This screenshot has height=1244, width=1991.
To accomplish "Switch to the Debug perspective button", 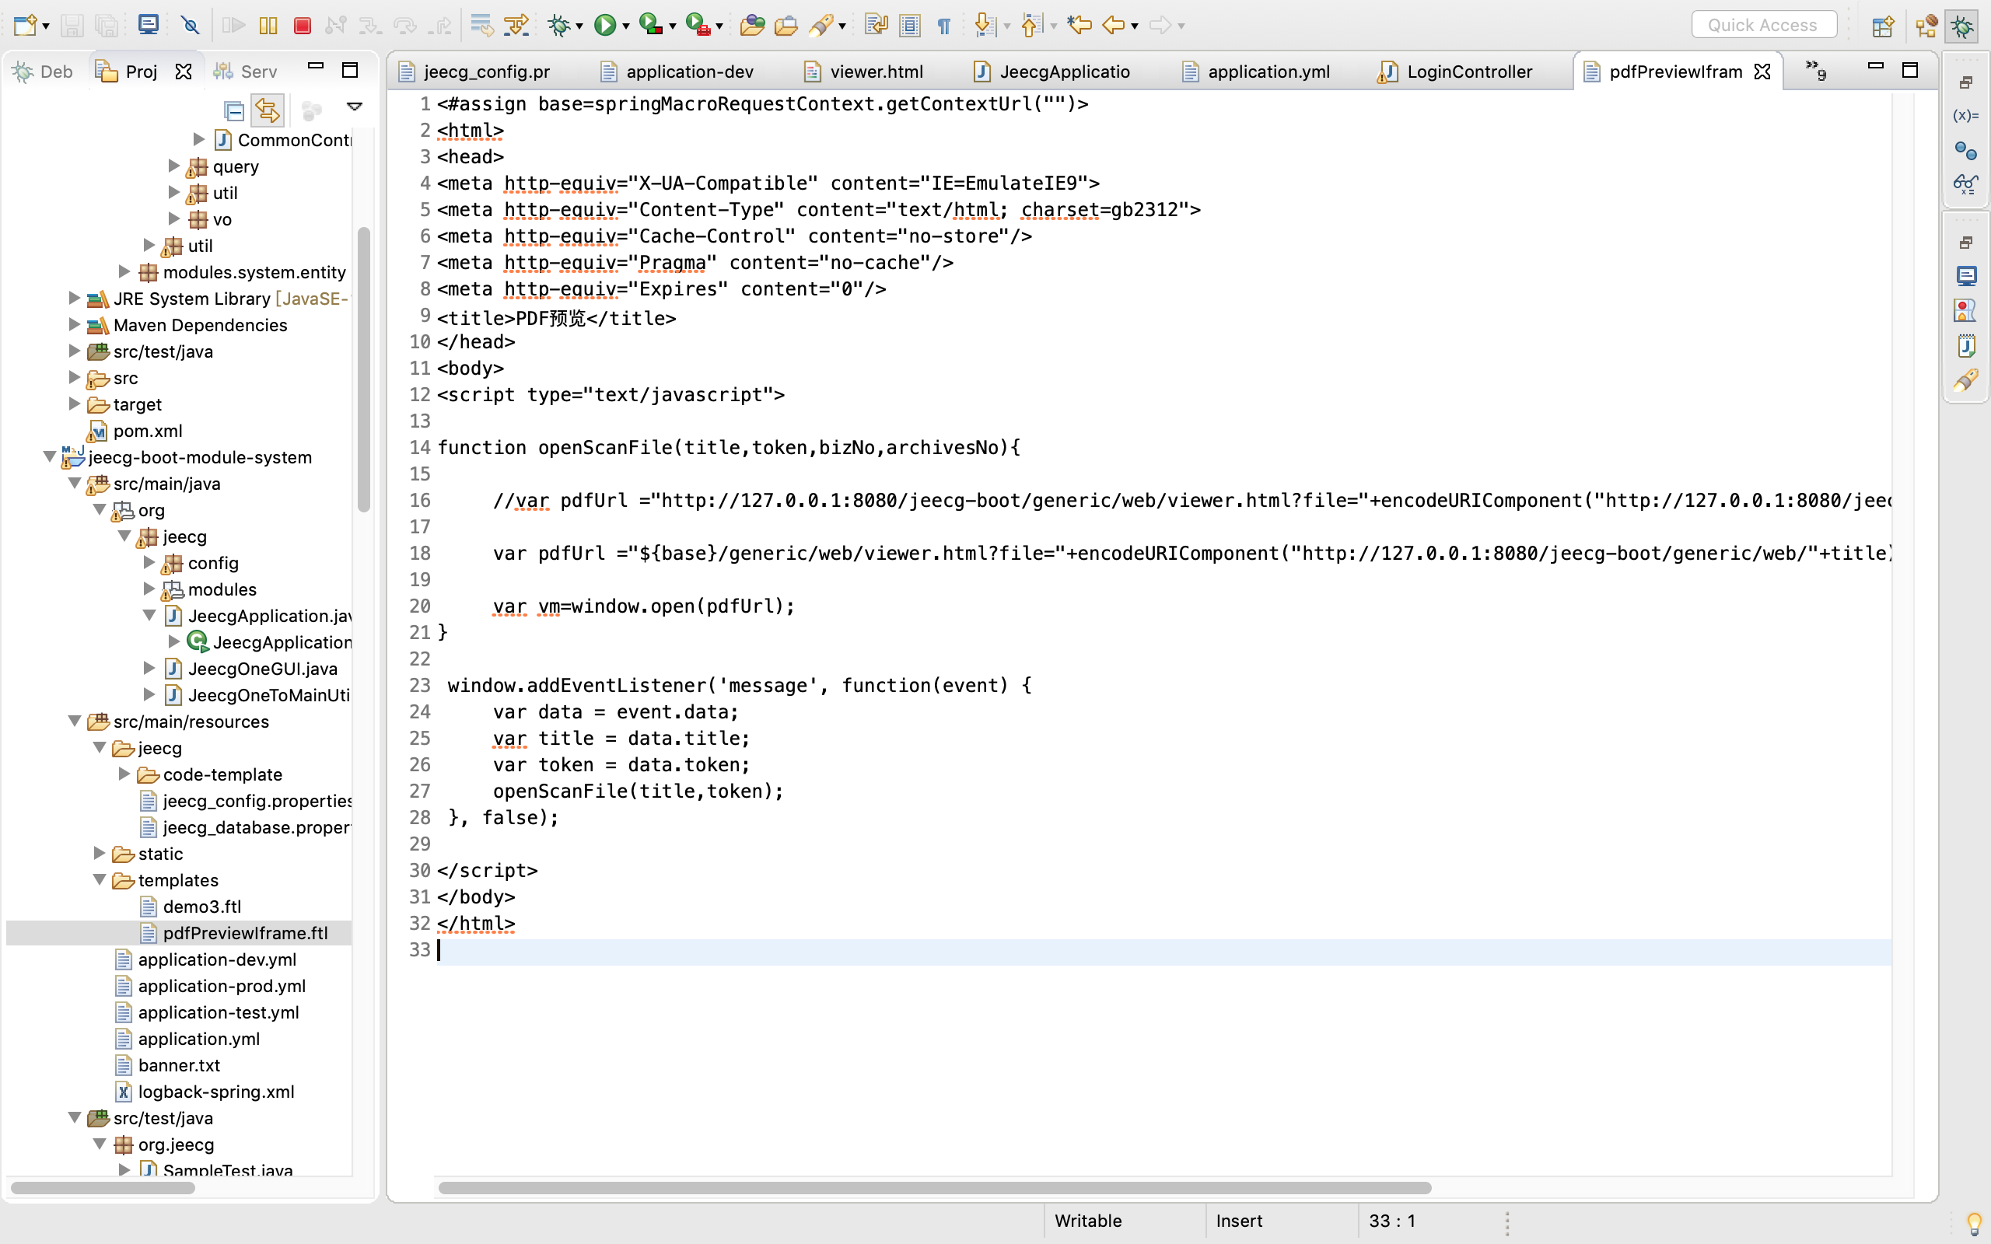I will click(x=1962, y=26).
